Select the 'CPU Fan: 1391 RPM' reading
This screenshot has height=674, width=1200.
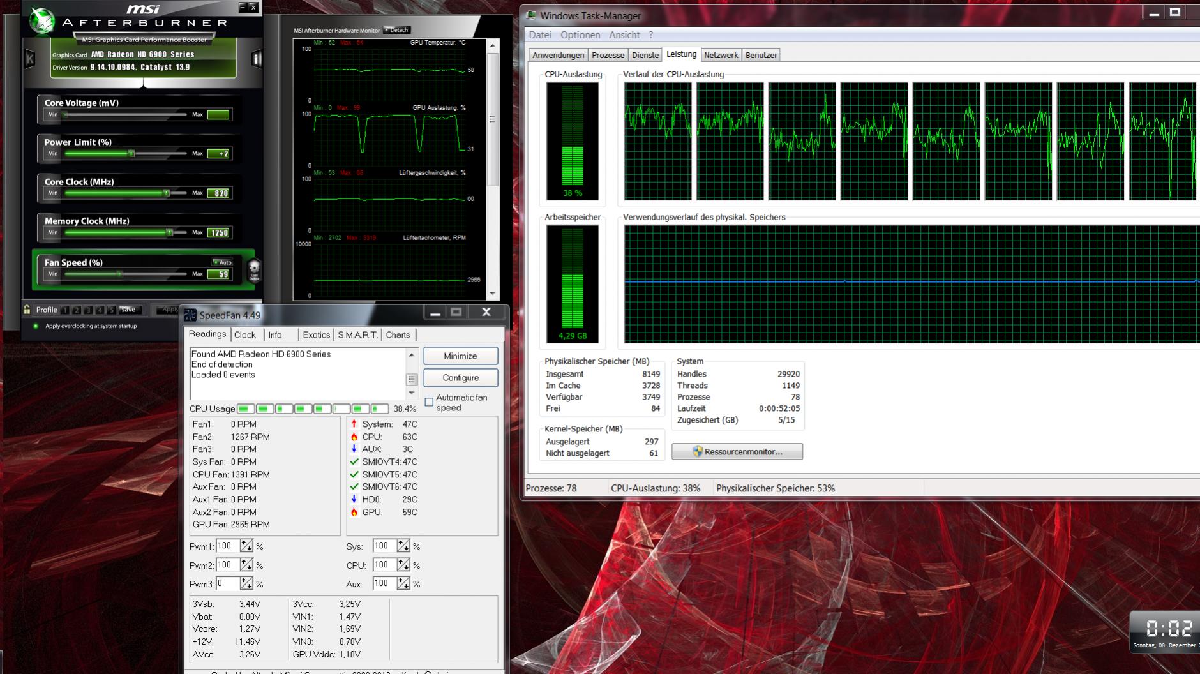(231, 474)
